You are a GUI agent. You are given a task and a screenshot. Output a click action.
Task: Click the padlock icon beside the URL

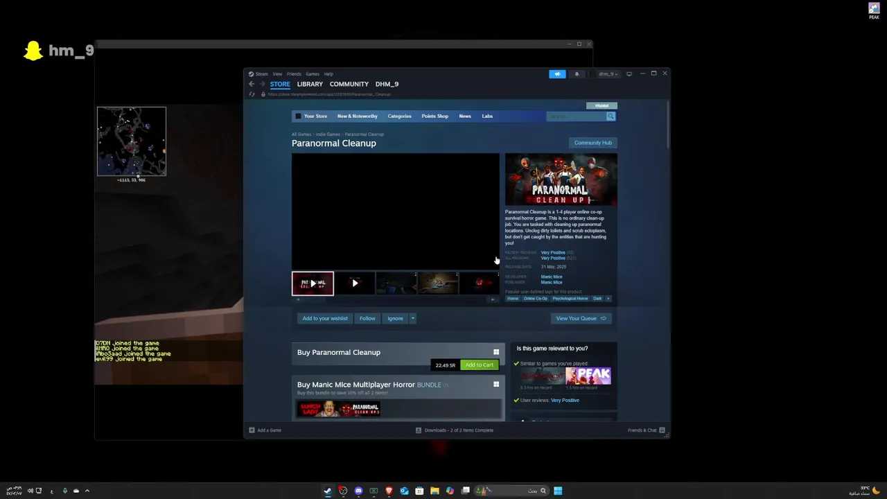263,94
